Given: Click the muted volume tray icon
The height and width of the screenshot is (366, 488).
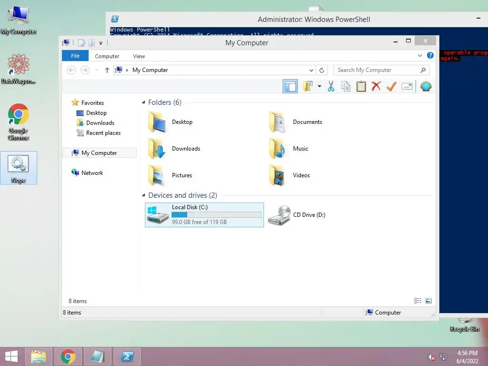Looking at the screenshot, I should pyautogui.click(x=431, y=357).
